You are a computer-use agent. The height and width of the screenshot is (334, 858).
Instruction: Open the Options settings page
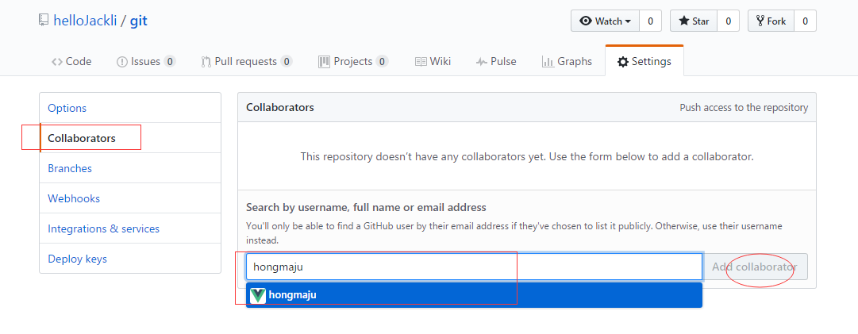click(x=130, y=108)
